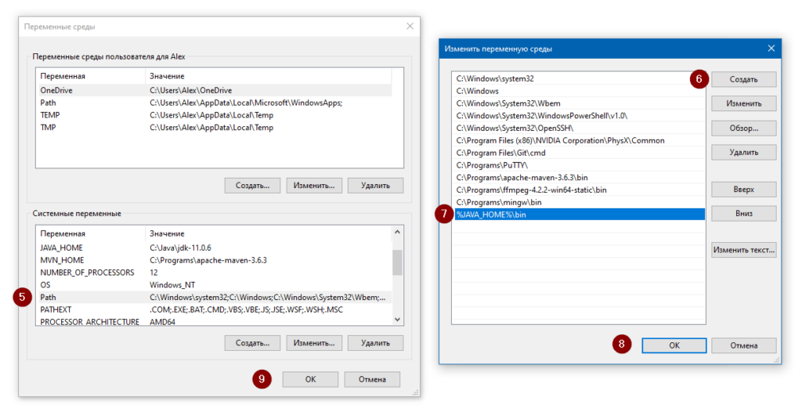Viewport: 802px width, 412px height.
Task: Open Изменить текст... editing mode
Action: coord(743,251)
